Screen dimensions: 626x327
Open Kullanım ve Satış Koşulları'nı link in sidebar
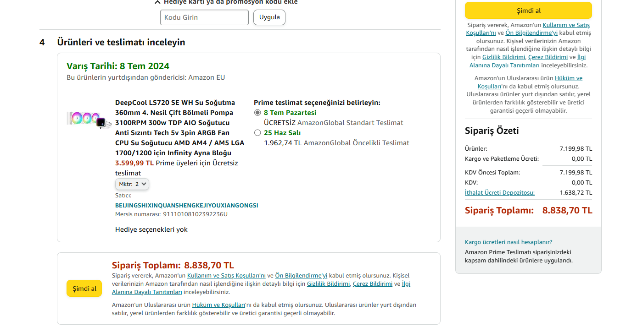click(x=528, y=29)
